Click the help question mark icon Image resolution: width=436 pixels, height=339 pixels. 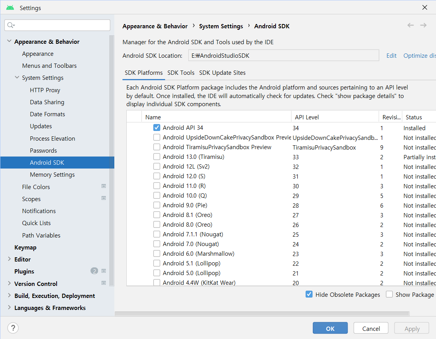click(13, 328)
